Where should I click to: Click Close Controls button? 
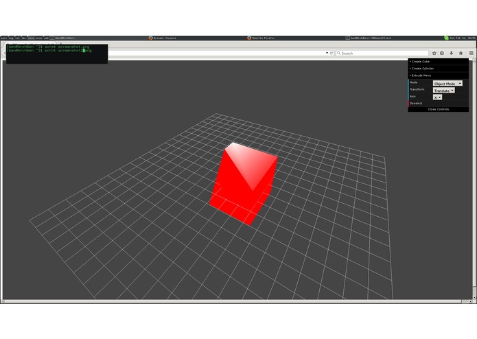tap(438, 109)
